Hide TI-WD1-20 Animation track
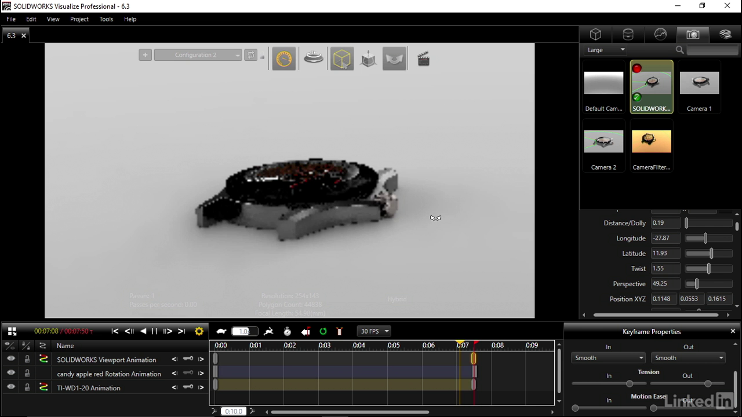Screen dimensions: 742x417 coord(11,387)
